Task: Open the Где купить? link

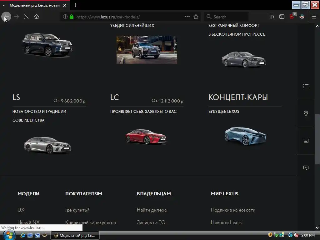Action: click(77, 210)
